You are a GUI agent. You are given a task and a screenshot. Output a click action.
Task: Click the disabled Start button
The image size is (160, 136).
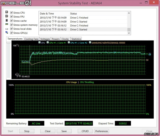[x=10, y=131]
